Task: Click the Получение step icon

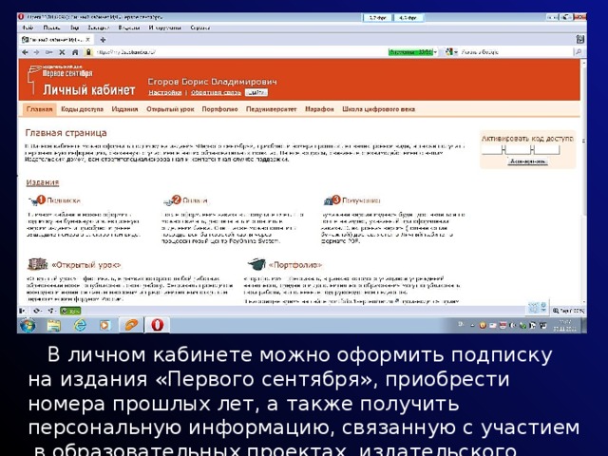Action: tap(332, 200)
